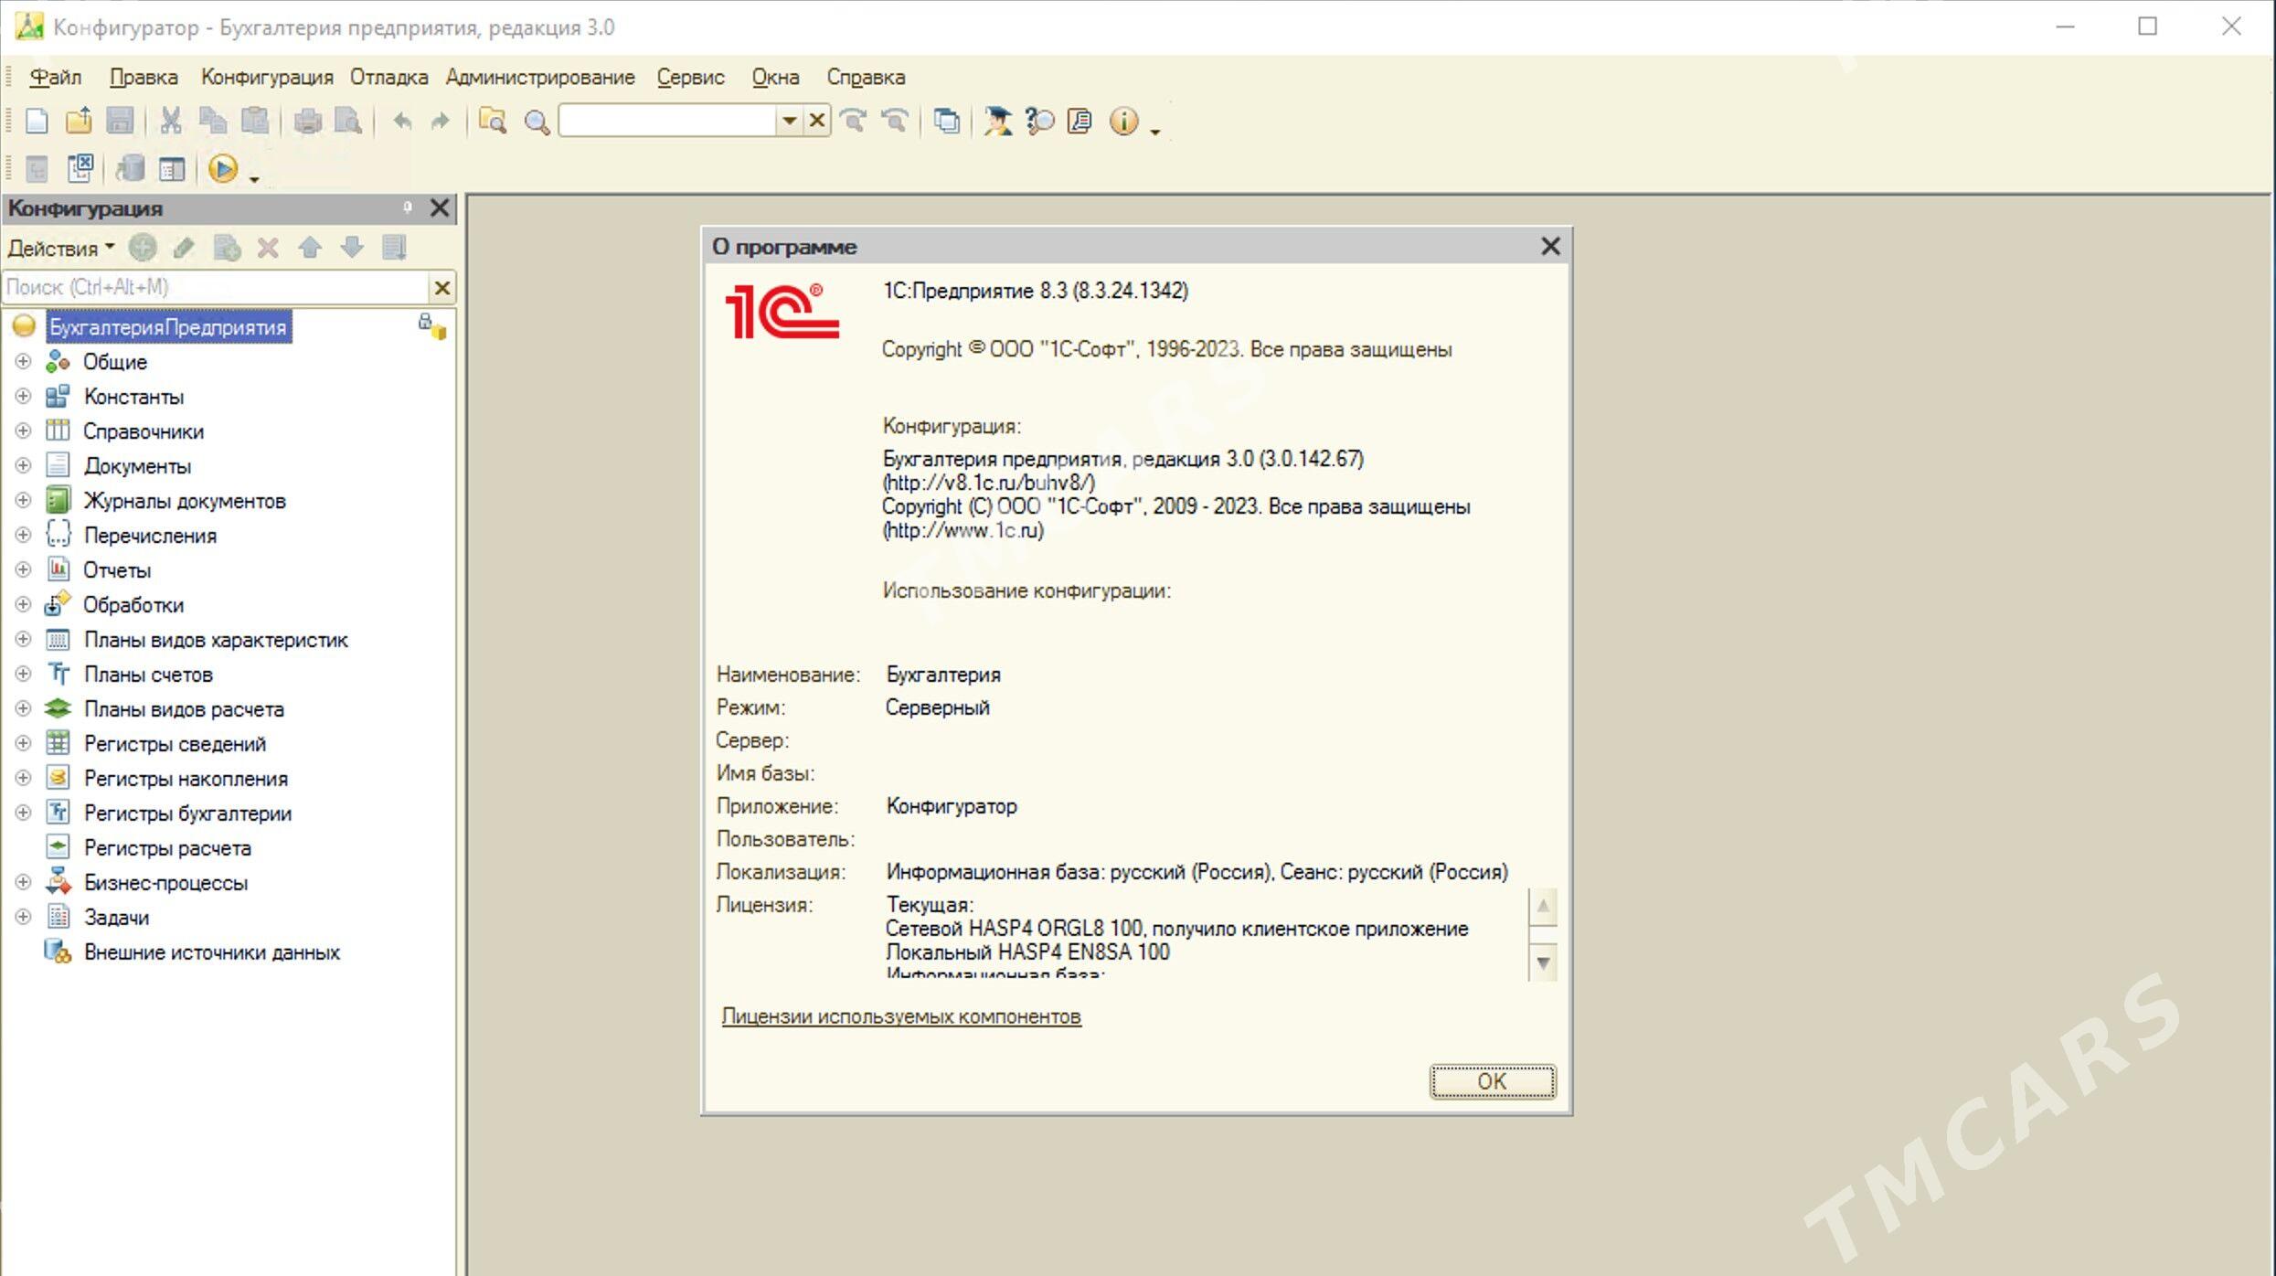
Task: Open the search in files icon
Action: pyautogui.click(x=494, y=121)
